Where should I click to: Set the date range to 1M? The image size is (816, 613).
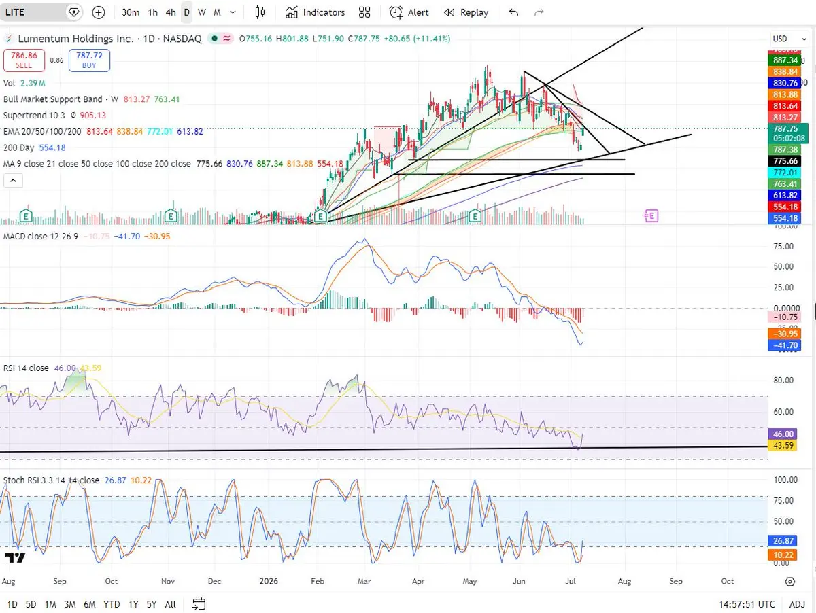click(x=50, y=604)
